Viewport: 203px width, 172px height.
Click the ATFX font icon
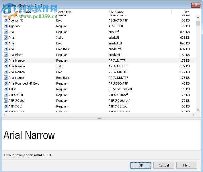(x=5, y=89)
